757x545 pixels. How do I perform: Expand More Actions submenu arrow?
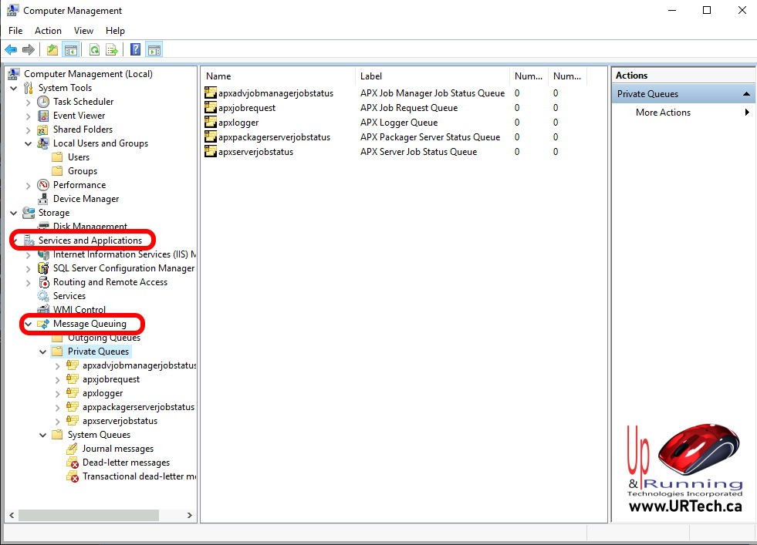746,113
